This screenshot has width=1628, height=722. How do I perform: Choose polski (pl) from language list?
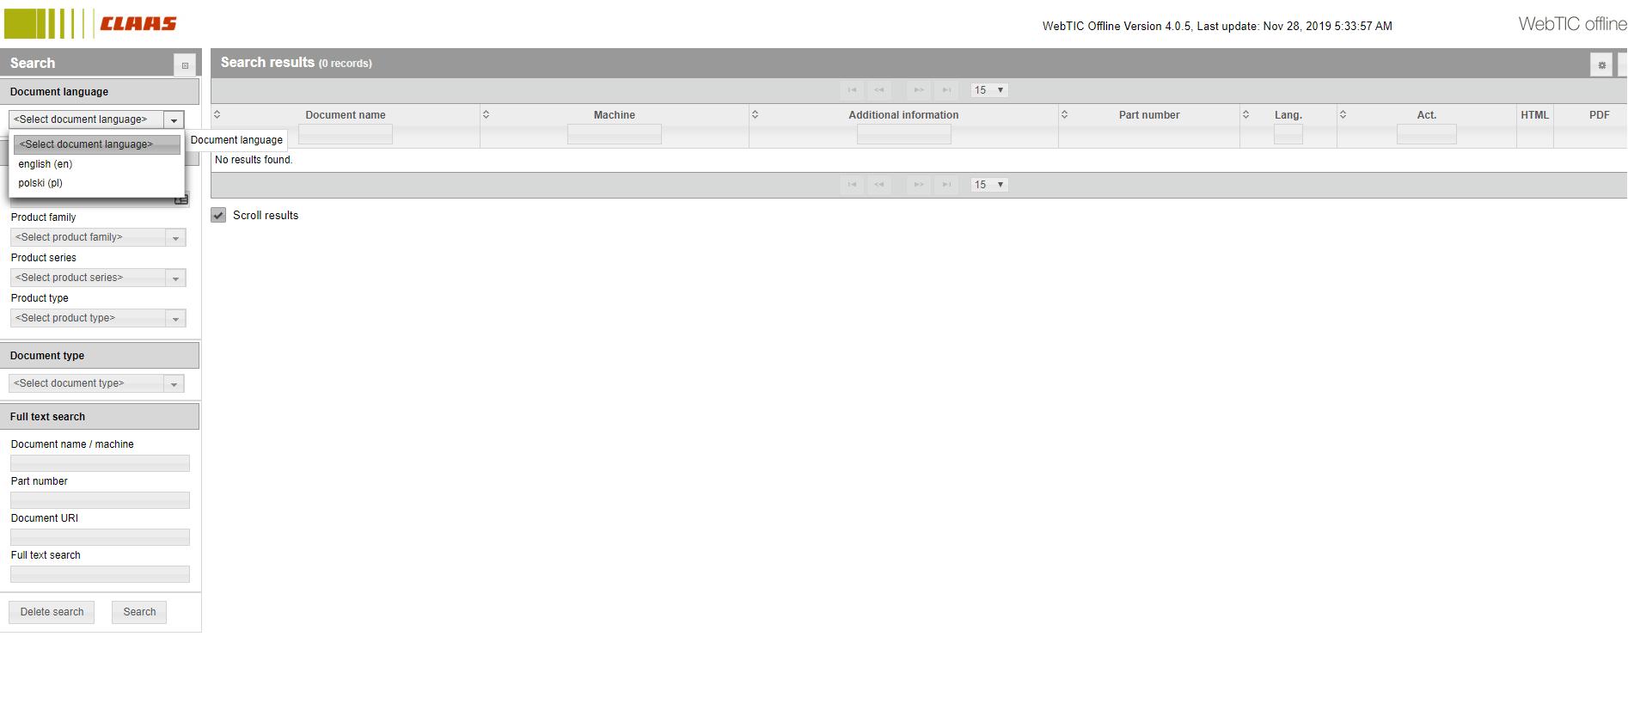(x=97, y=183)
